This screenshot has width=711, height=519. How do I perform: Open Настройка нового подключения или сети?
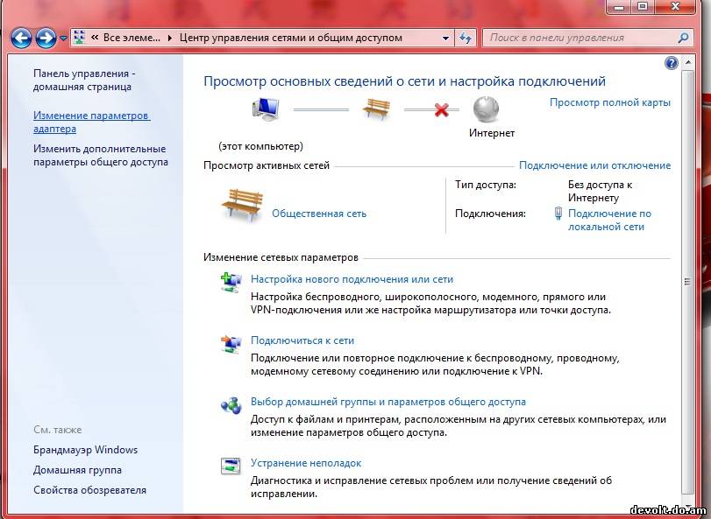pos(352,279)
